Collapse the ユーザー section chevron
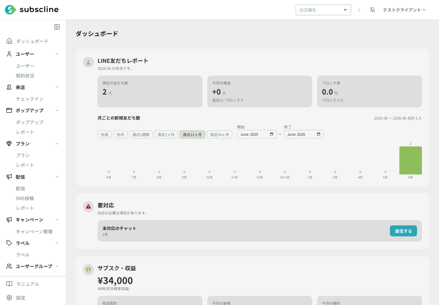439x305 pixels. pos(57,54)
